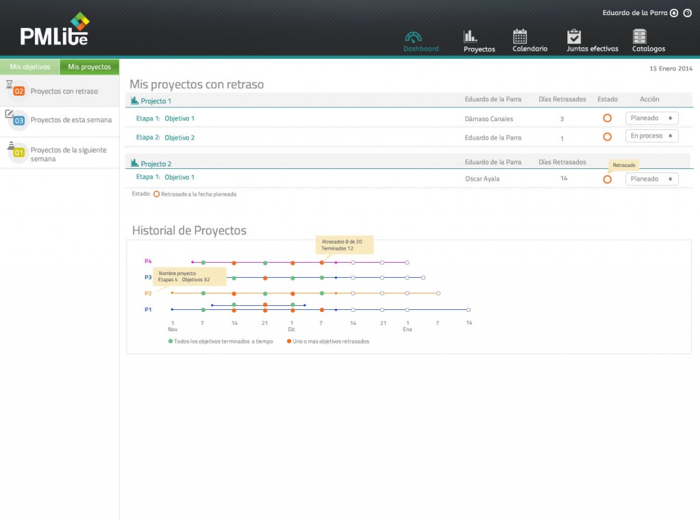The height and width of the screenshot is (520, 700).
Task: Click the chart icon beside Projecto 1
Action: 135,101
